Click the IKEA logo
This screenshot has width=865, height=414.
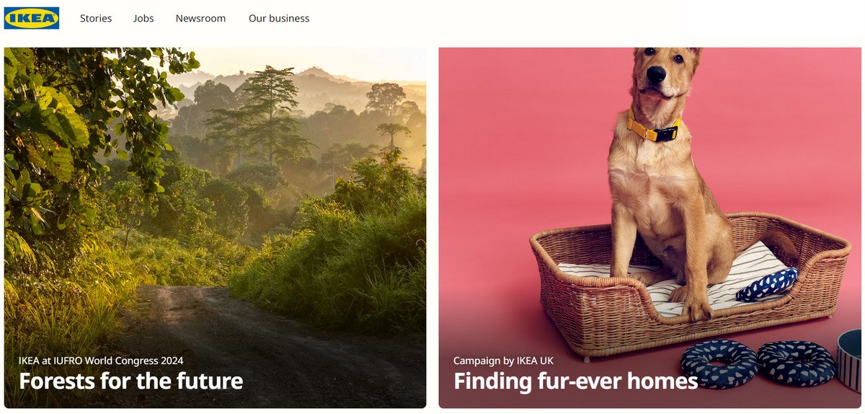(32, 18)
